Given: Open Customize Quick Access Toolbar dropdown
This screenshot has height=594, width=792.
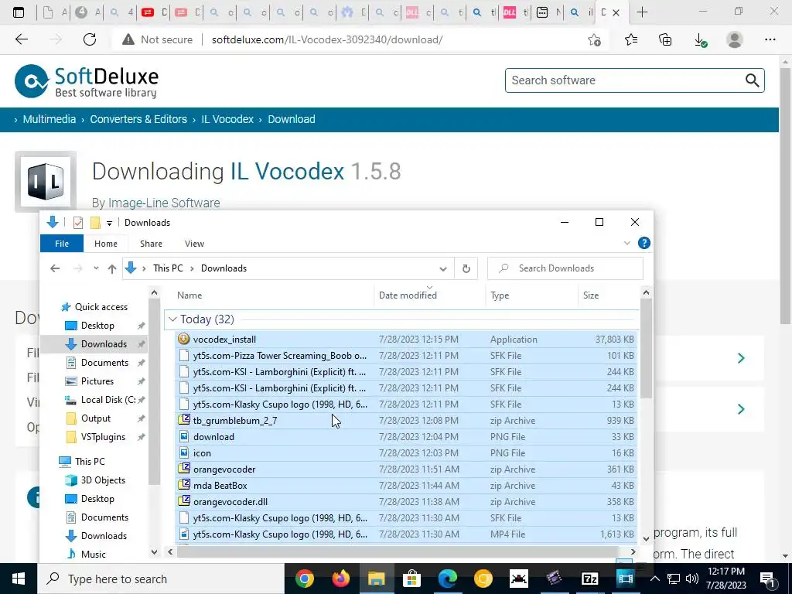Looking at the screenshot, I should tap(109, 224).
